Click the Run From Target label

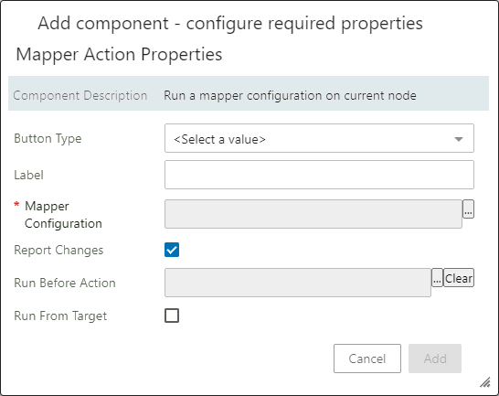60,316
